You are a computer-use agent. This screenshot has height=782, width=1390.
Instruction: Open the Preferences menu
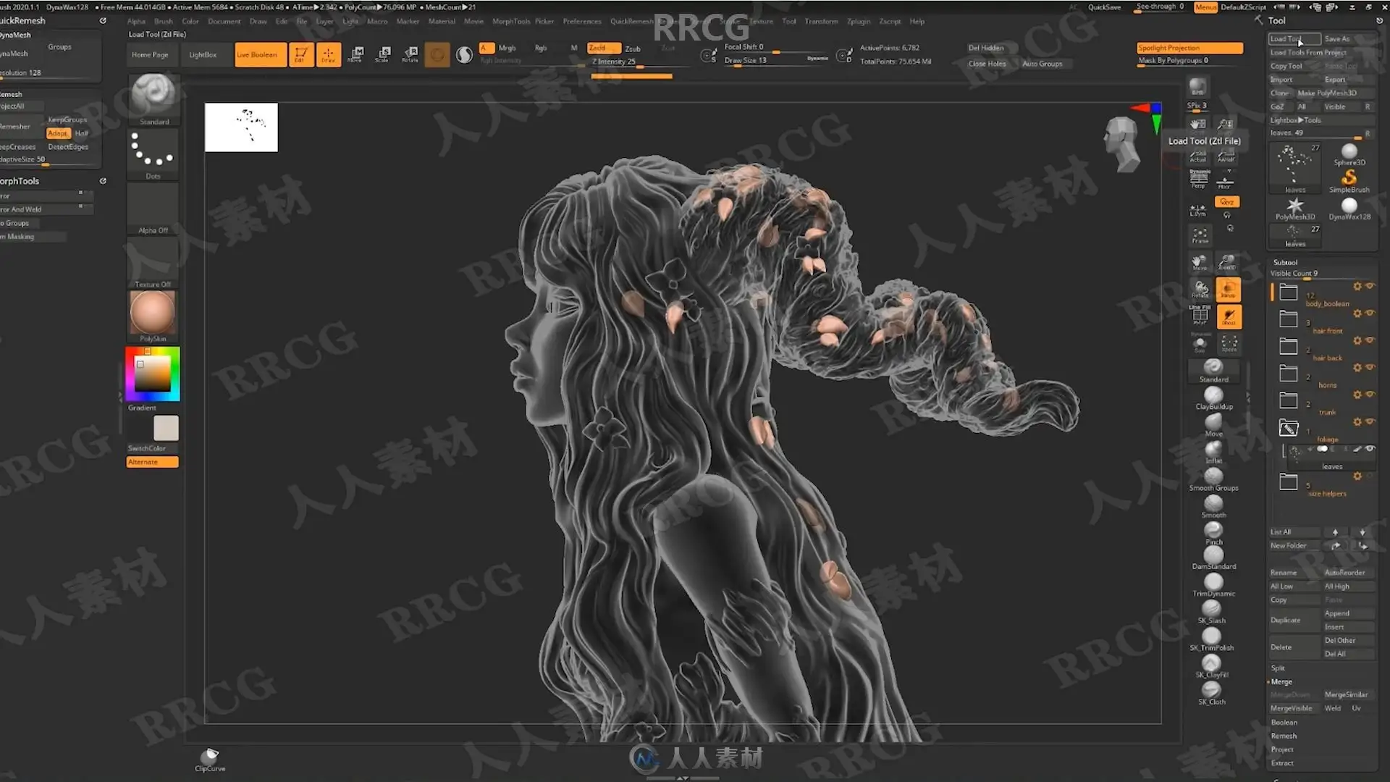(582, 22)
